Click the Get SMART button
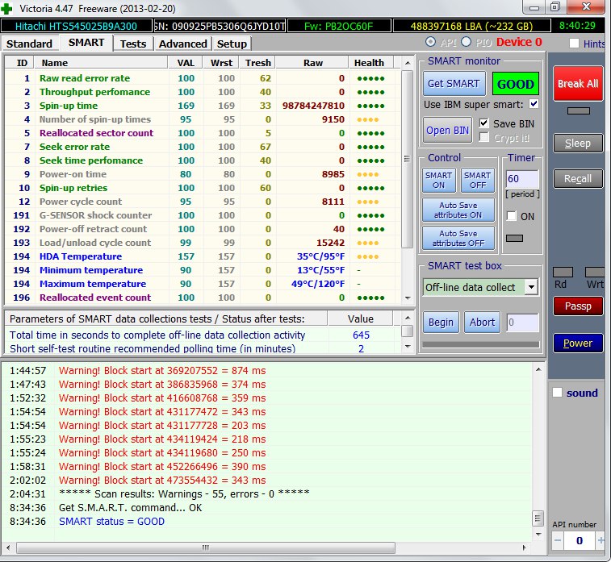The image size is (611, 562). click(454, 84)
